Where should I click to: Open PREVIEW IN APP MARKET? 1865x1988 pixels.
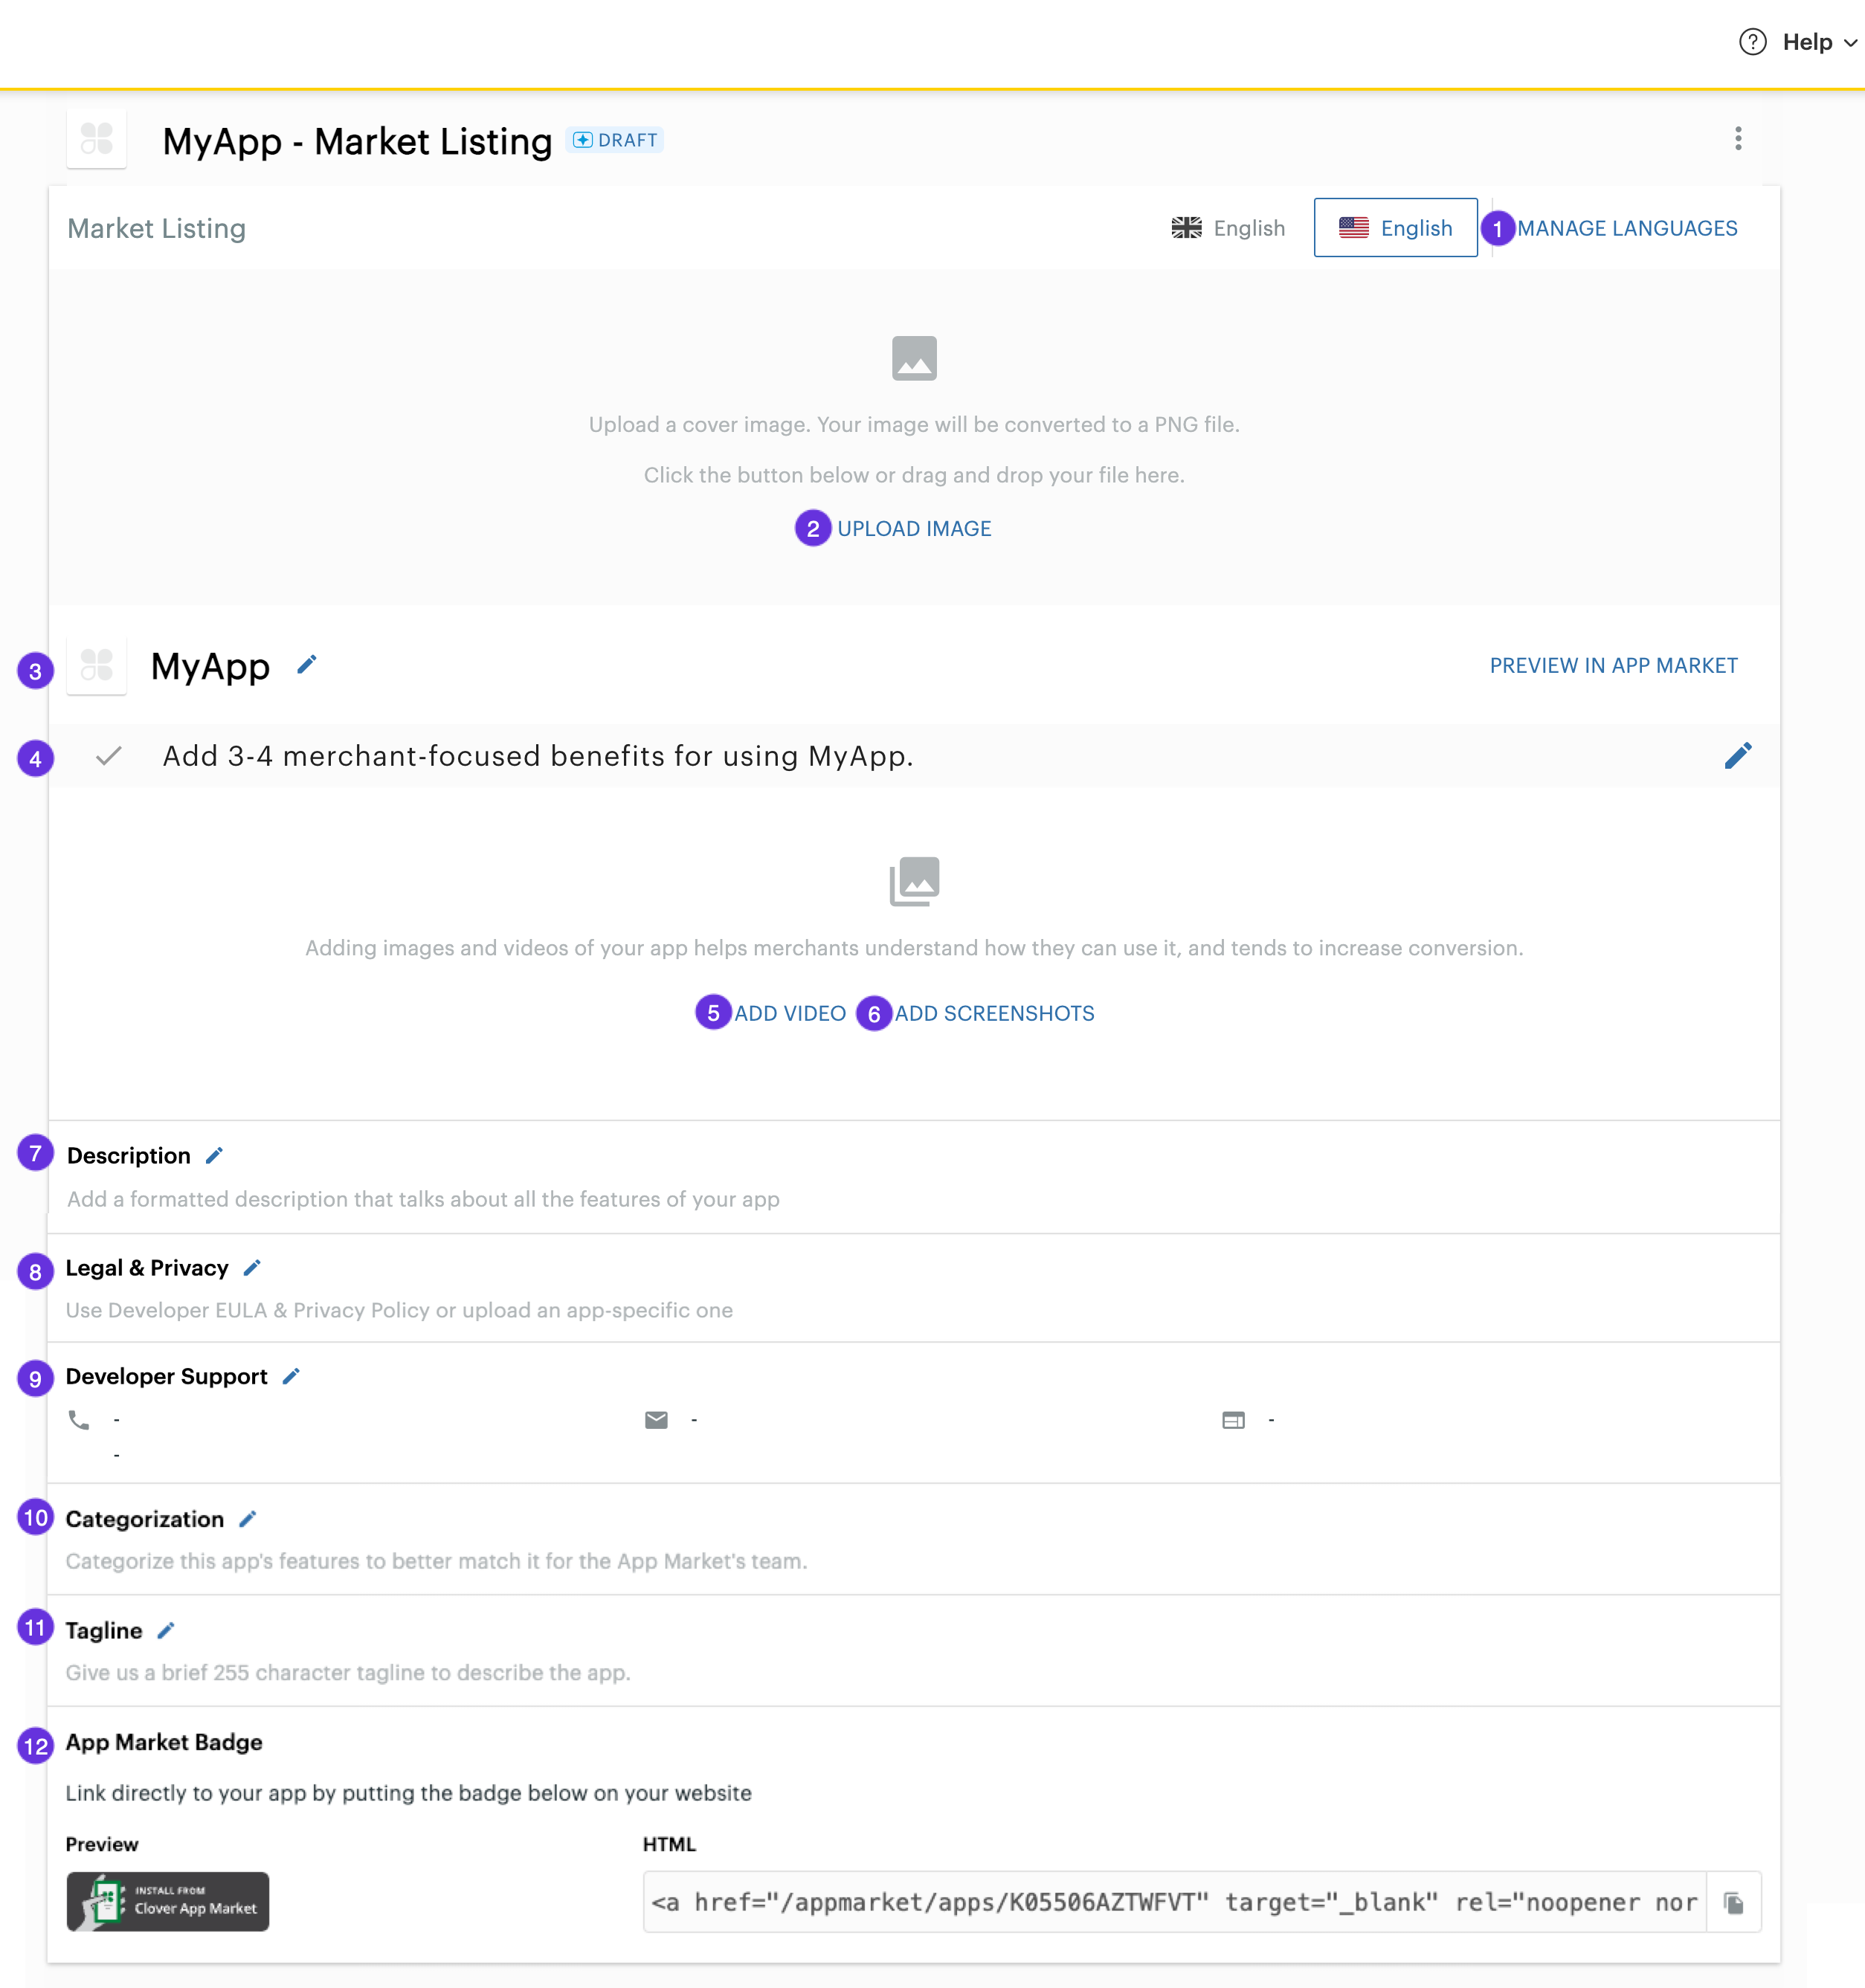pos(1613,665)
